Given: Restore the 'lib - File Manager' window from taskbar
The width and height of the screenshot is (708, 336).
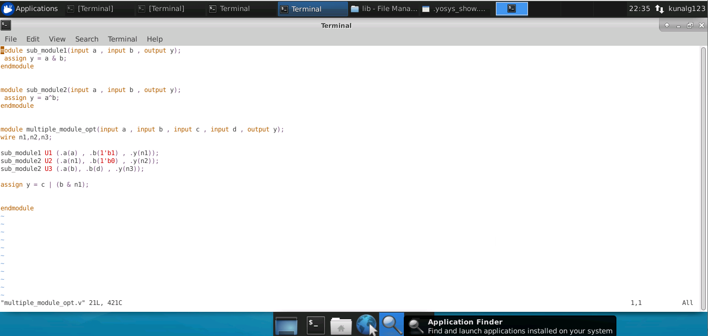Looking at the screenshot, I should point(384,8).
